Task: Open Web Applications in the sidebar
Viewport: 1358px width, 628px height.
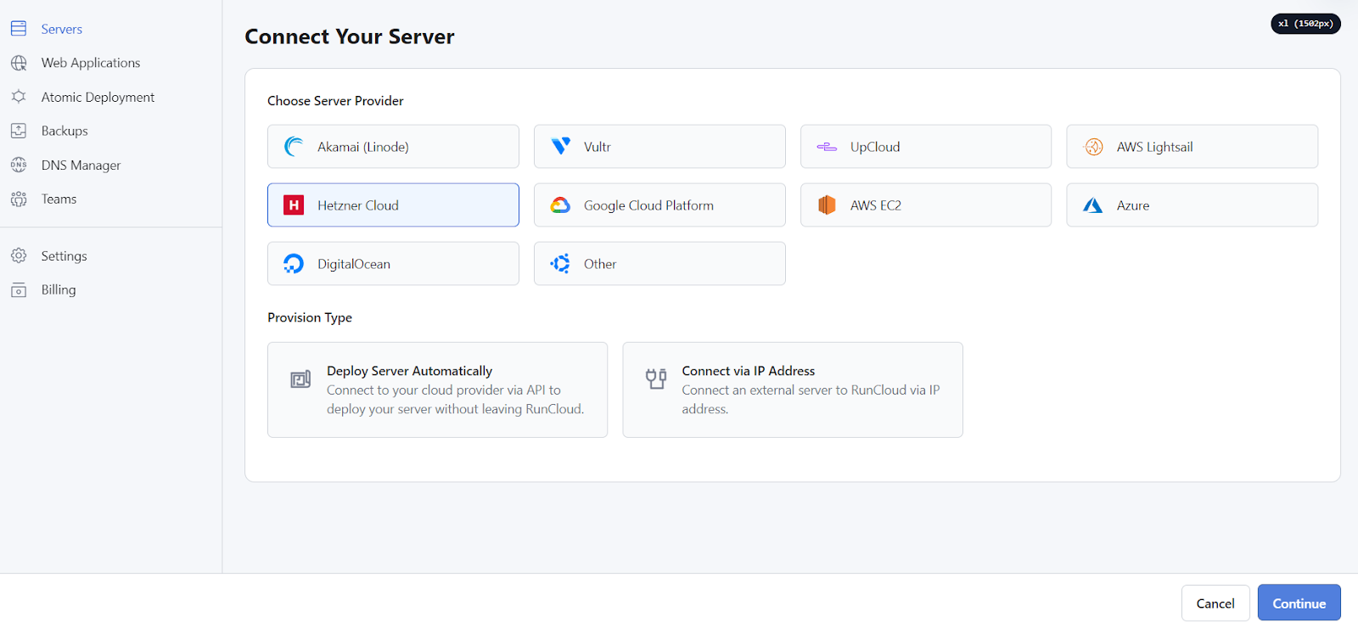Action: click(x=91, y=63)
